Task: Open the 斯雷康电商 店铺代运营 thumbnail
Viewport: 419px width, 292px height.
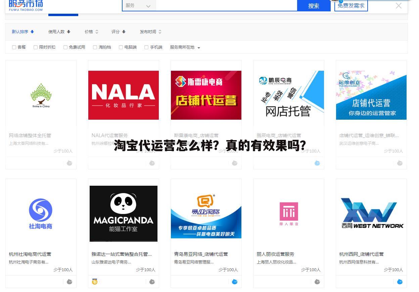Action: [x=206, y=95]
